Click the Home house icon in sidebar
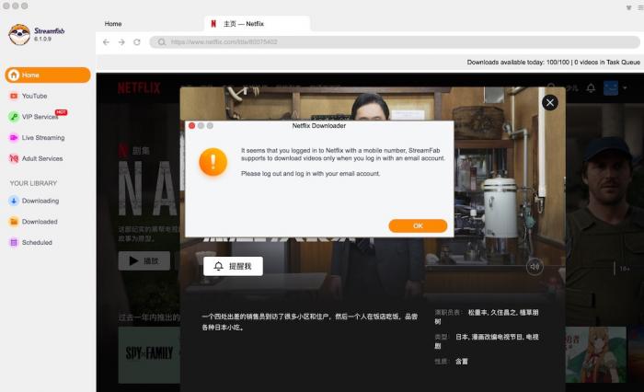Image resolution: width=644 pixels, height=392 pixels. [14, 75]
